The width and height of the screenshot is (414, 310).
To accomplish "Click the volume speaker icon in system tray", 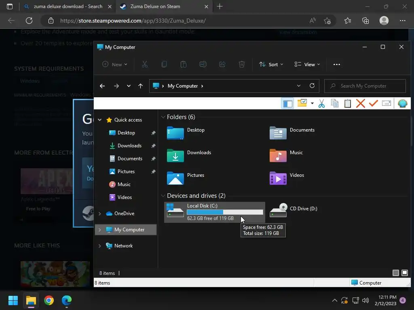I will coord(365,300).
